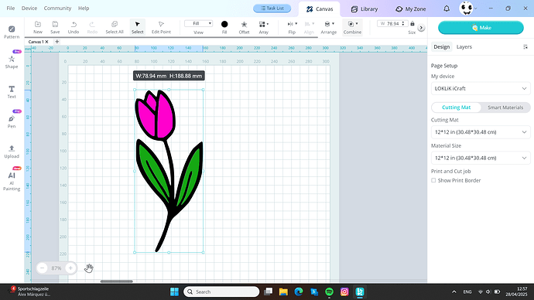Image resolution: width=534 pixels, height=300 pixels.
Task: Click the Make button
Action: pyautogui.click(x=481, y=28)
